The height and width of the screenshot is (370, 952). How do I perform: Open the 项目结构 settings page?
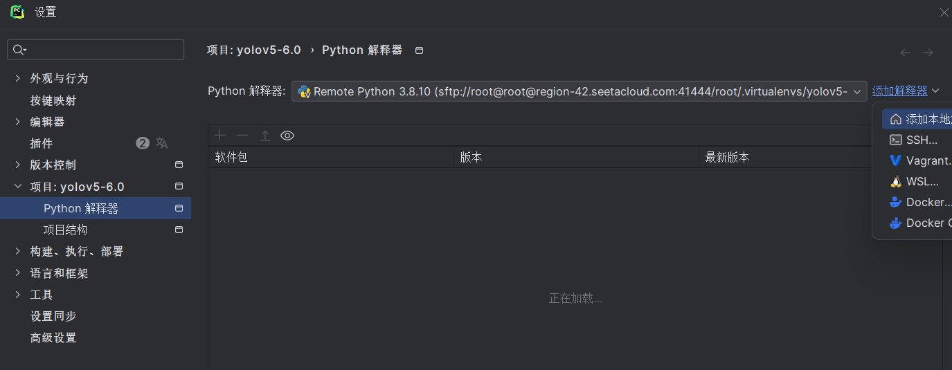[65, 230]
